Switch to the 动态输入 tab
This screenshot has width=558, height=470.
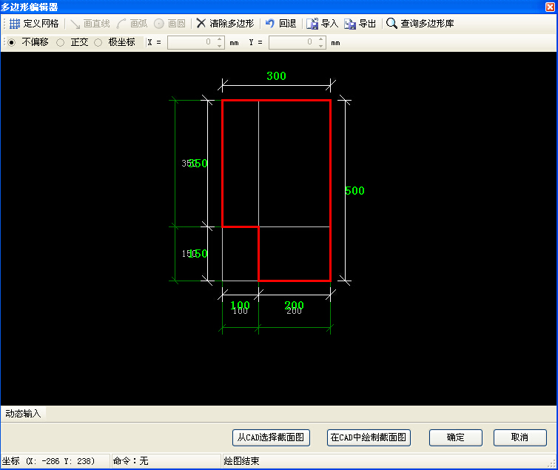23,414
